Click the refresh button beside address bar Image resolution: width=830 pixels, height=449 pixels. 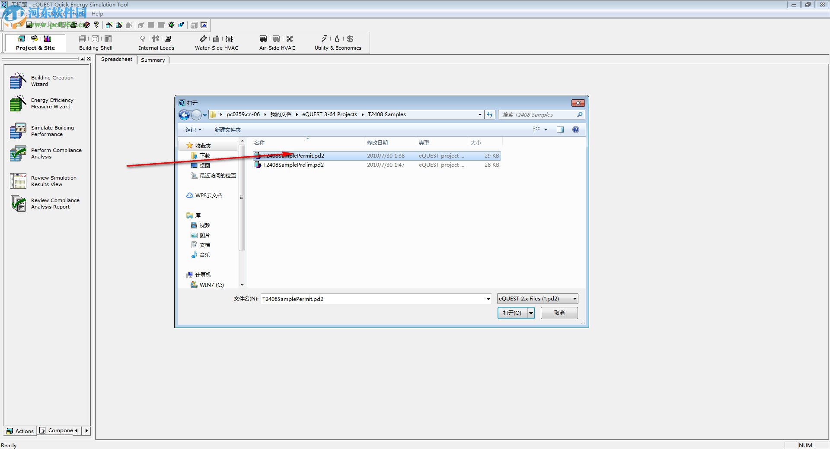point(490,115)
